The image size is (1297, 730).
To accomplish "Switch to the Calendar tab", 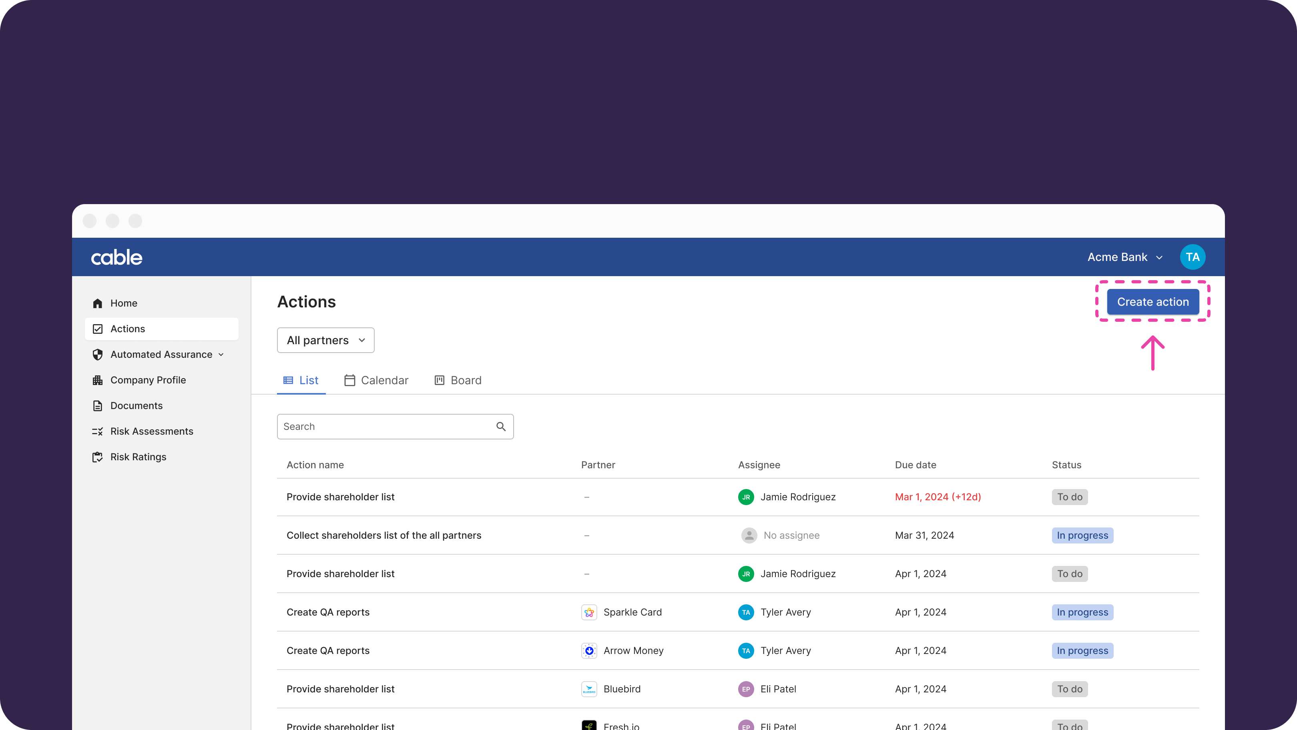I will (x=377, y=380).
